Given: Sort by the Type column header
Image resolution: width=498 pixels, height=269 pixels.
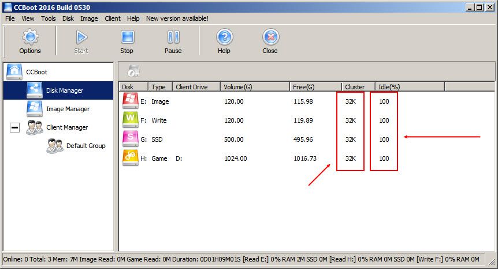Looking at the screenshot, I should [161, 86].
